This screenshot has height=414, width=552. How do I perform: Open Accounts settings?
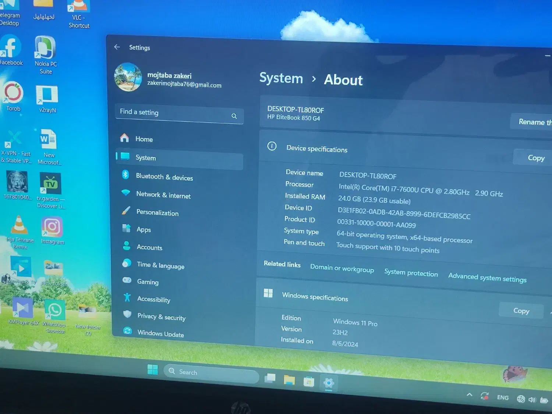pyautogui.click(x=149, y=247)
